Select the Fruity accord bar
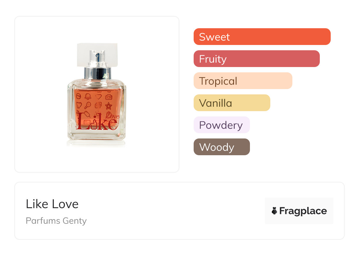The height and width of the screenshot is (254, 359). pos(256,59)
